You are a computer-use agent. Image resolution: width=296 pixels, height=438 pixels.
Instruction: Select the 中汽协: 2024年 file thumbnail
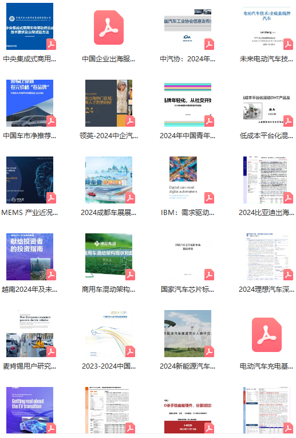(188, 26)
